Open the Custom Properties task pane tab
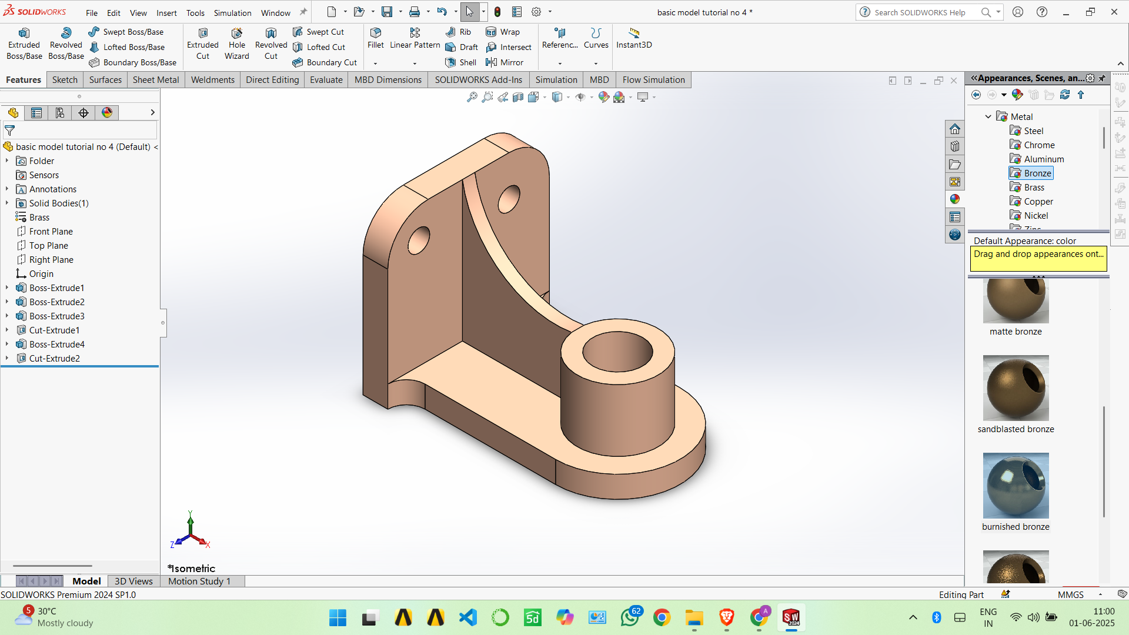Screen dimensions: 1129x635 click(x=955, y=217)
